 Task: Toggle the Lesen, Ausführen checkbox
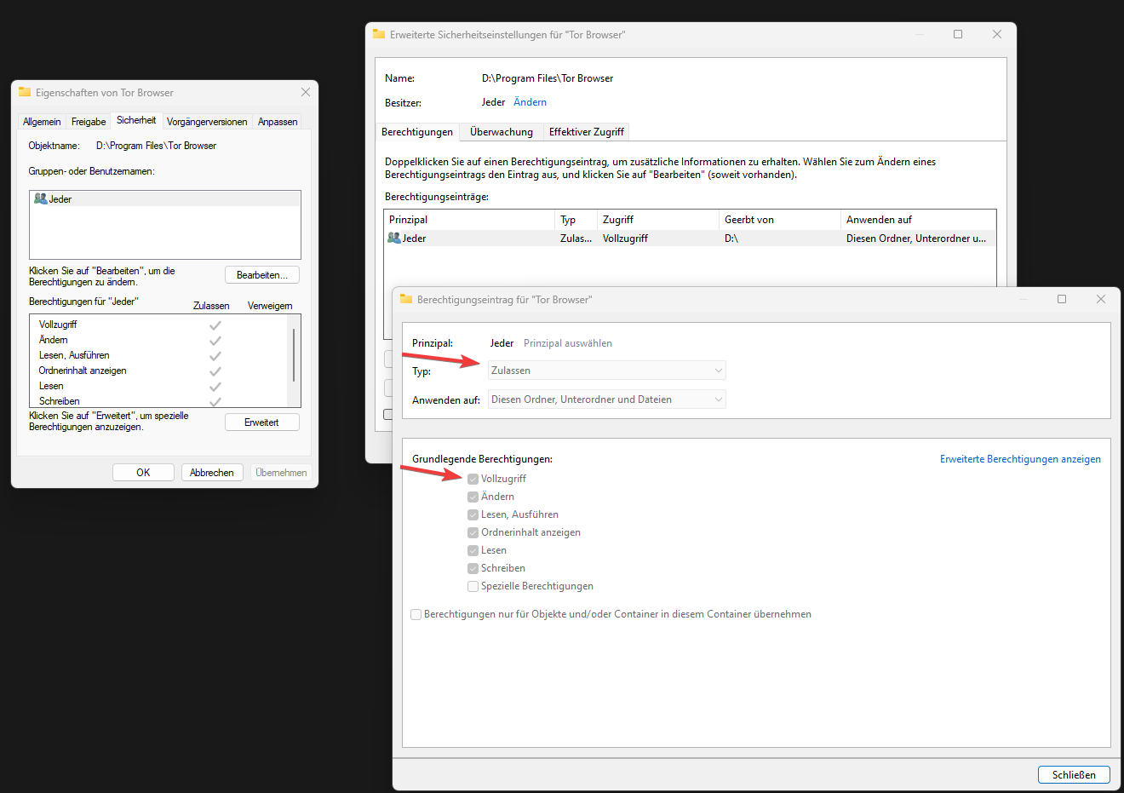pyautogui.click(x=473, y=514)
